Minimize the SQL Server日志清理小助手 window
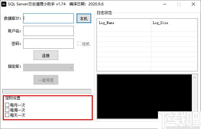201x129 pixels. tap(165, 4)
